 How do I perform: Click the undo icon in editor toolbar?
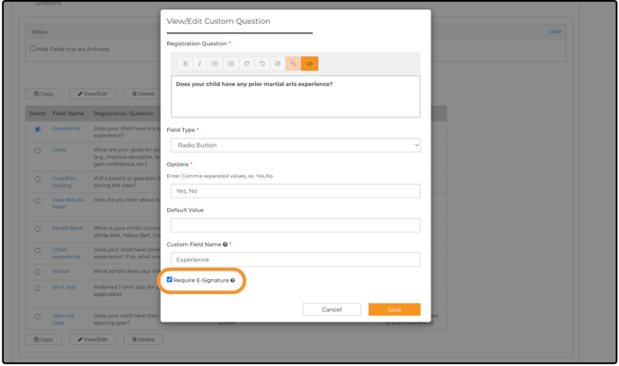[x=262, y=64]
